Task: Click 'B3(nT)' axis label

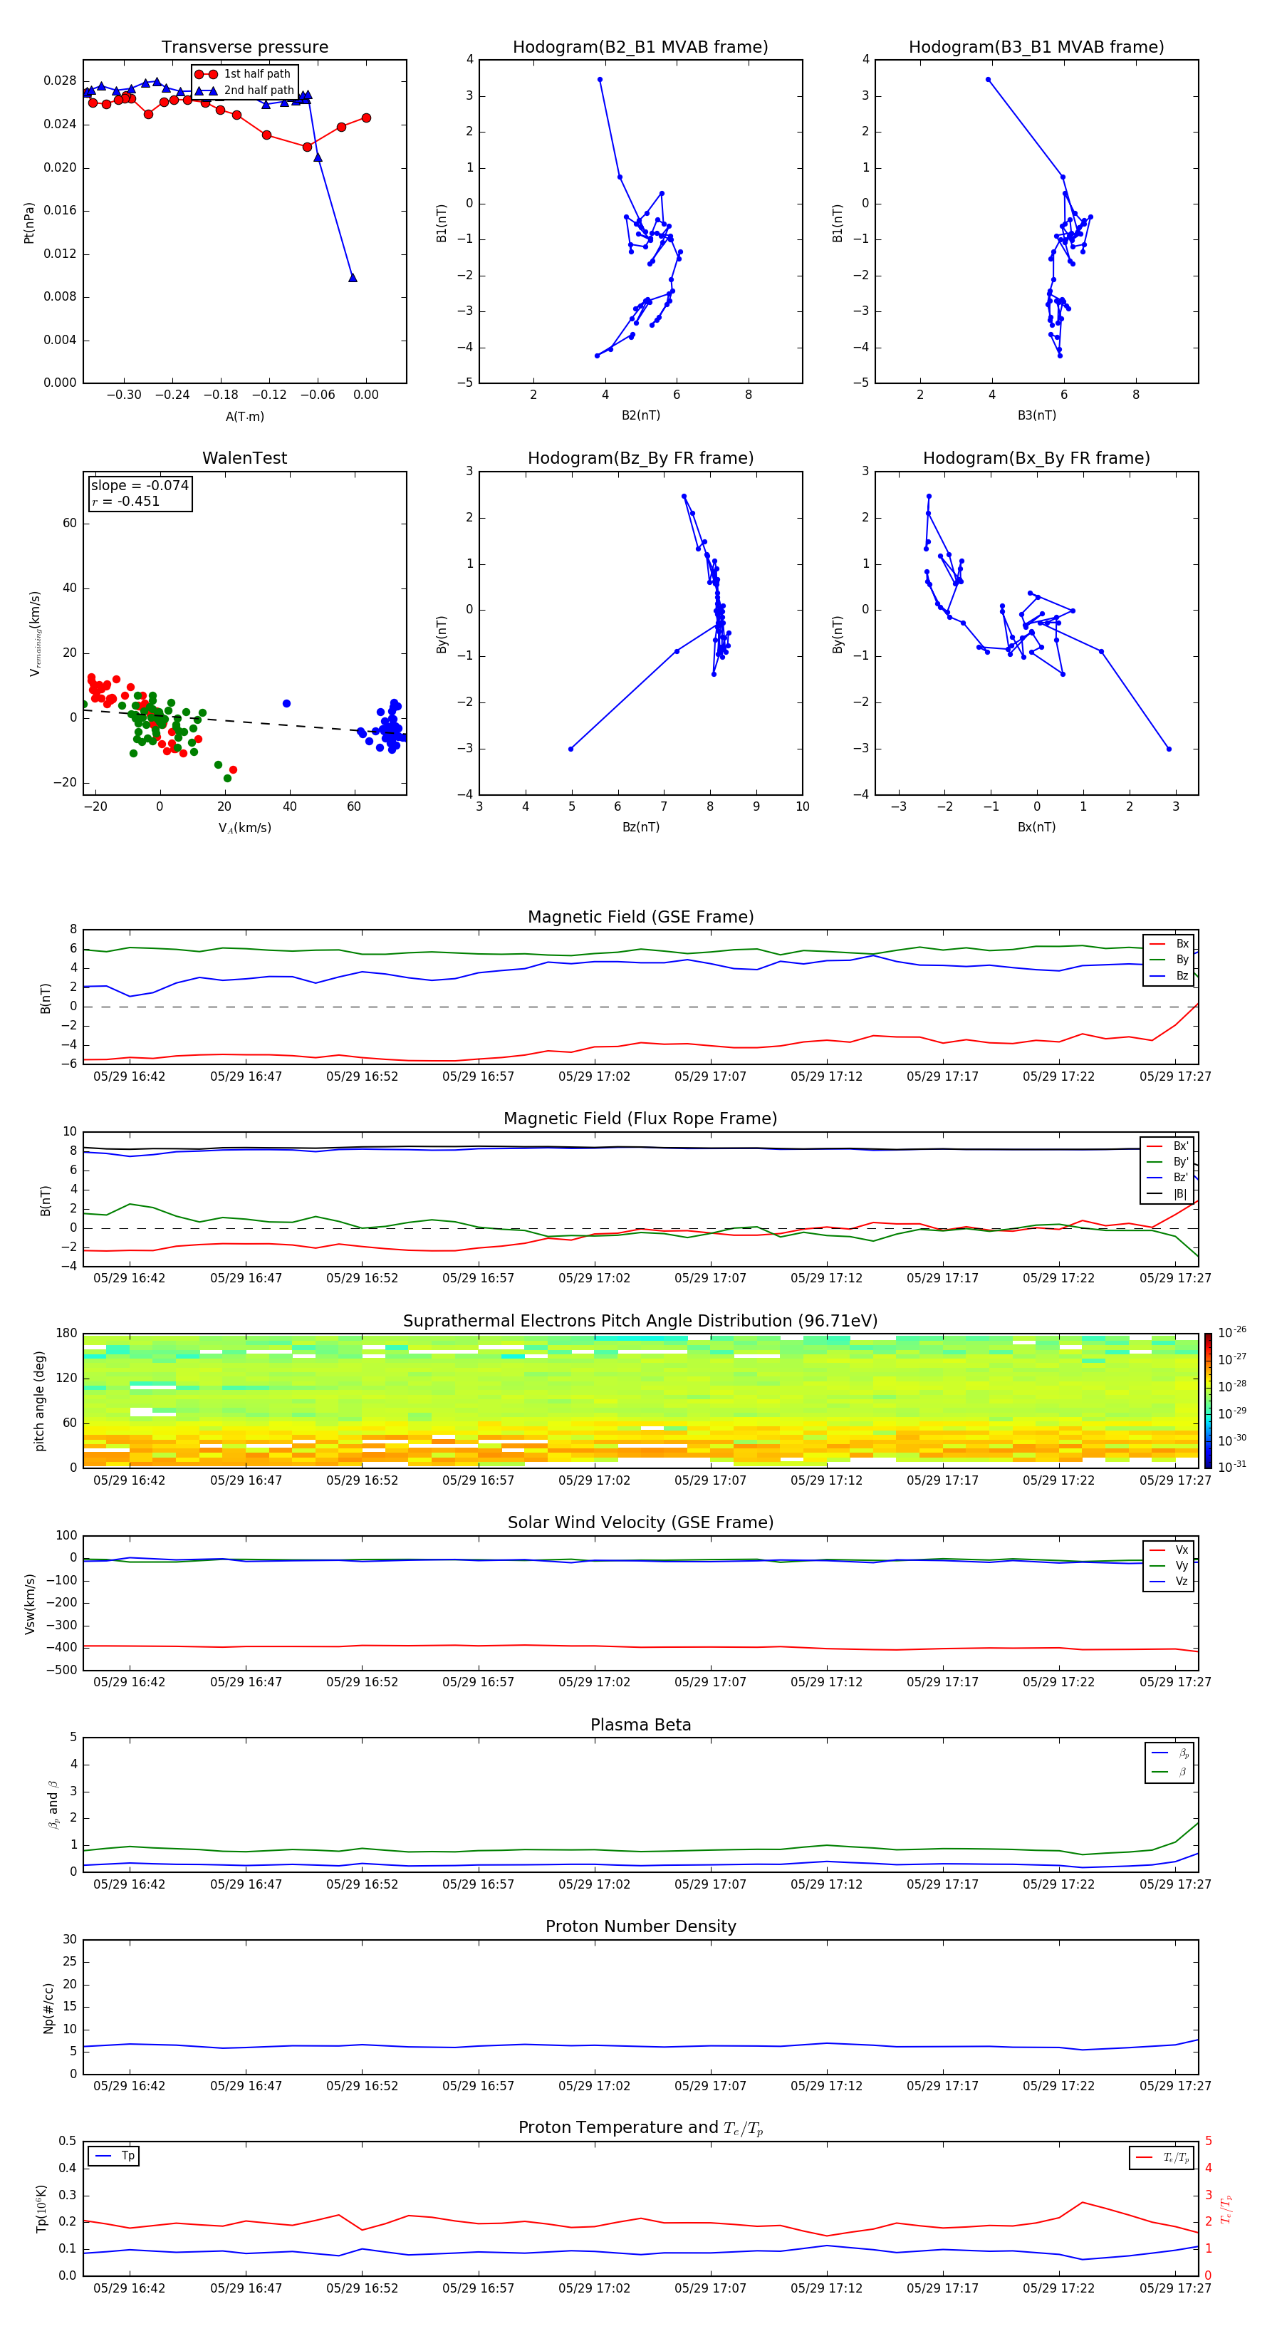Action: pos(1036,415)
